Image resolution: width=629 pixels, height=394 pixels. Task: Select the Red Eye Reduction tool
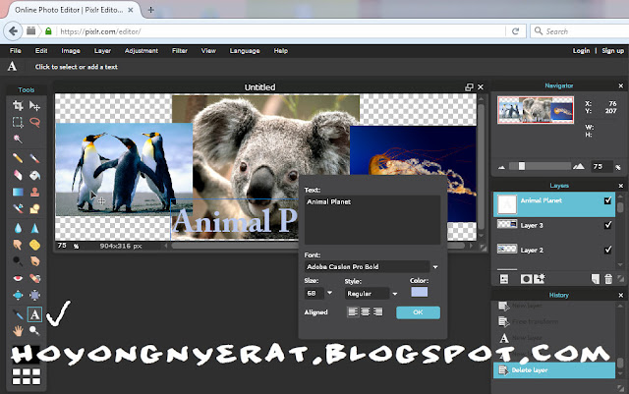point(18,278)
